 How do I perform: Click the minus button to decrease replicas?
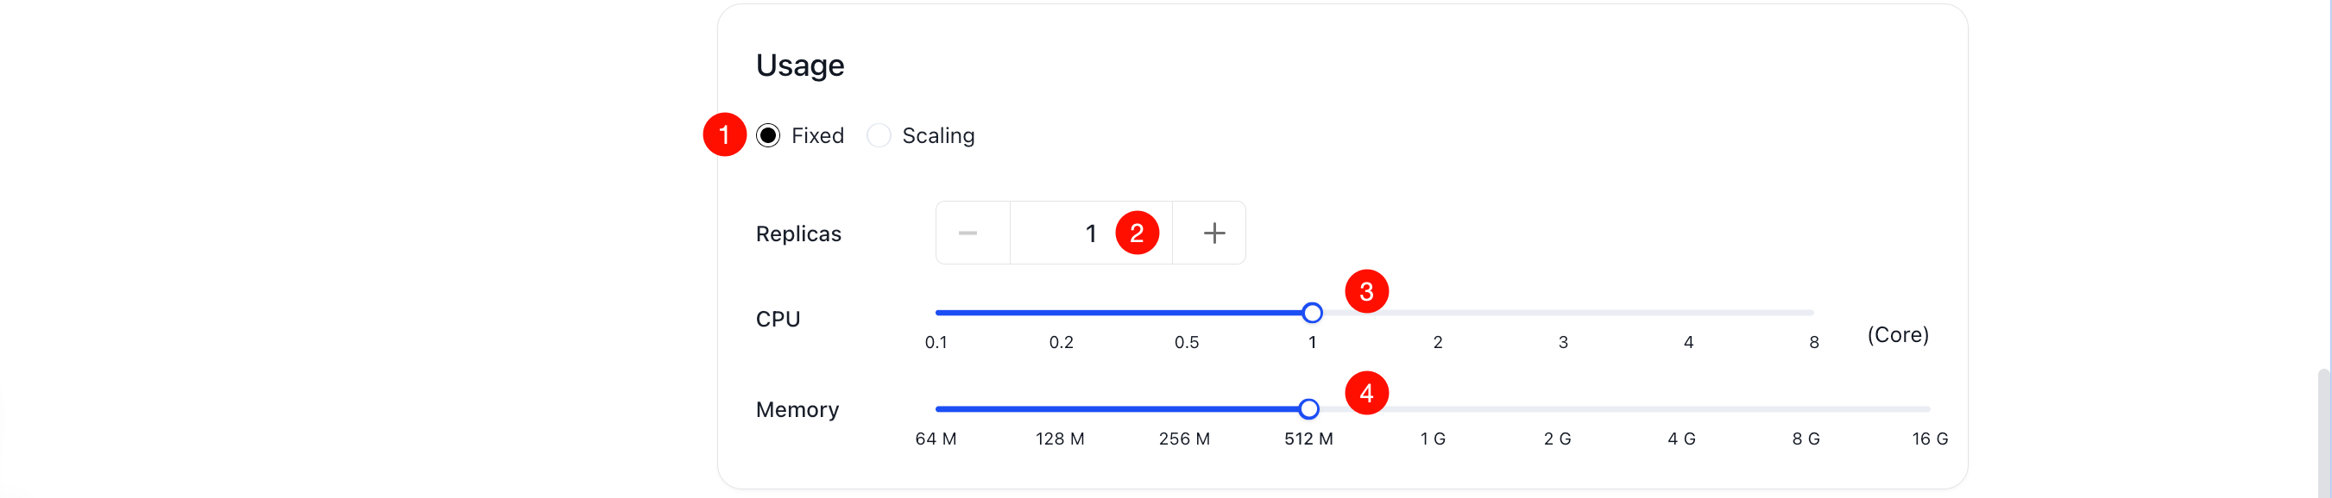969,233
